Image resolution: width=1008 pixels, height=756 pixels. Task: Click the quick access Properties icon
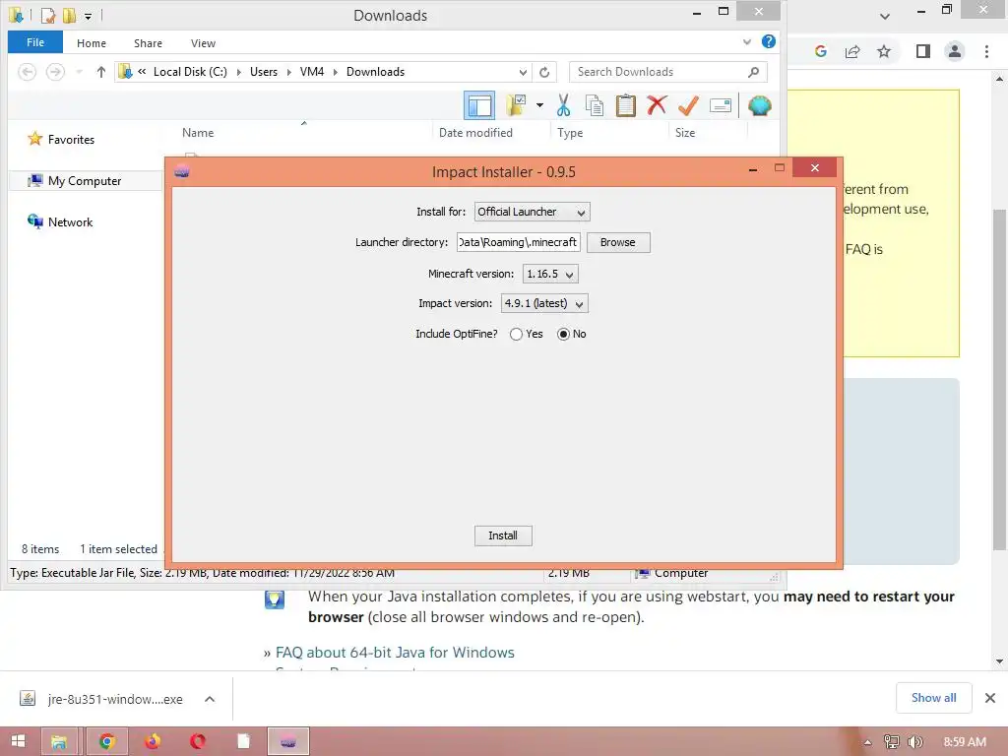point(48,15)
